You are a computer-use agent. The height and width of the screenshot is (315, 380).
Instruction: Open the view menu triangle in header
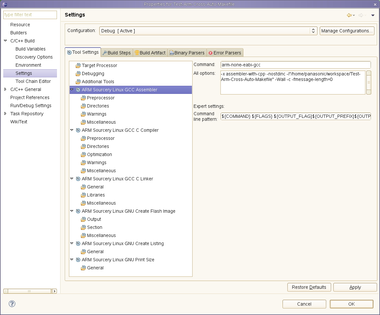pyautogui.click(x=373, y=15)
